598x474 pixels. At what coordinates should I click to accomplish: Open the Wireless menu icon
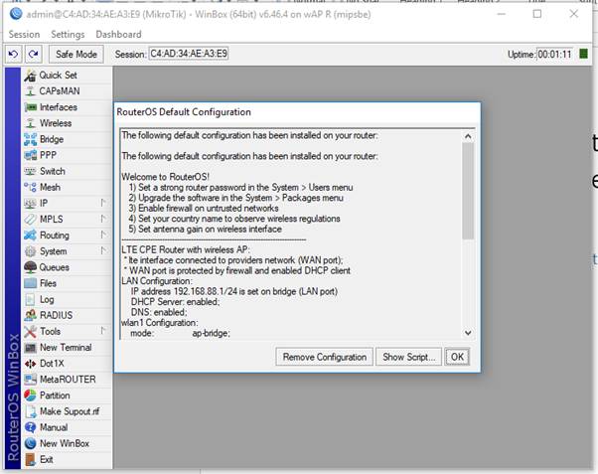click(30, 123)
